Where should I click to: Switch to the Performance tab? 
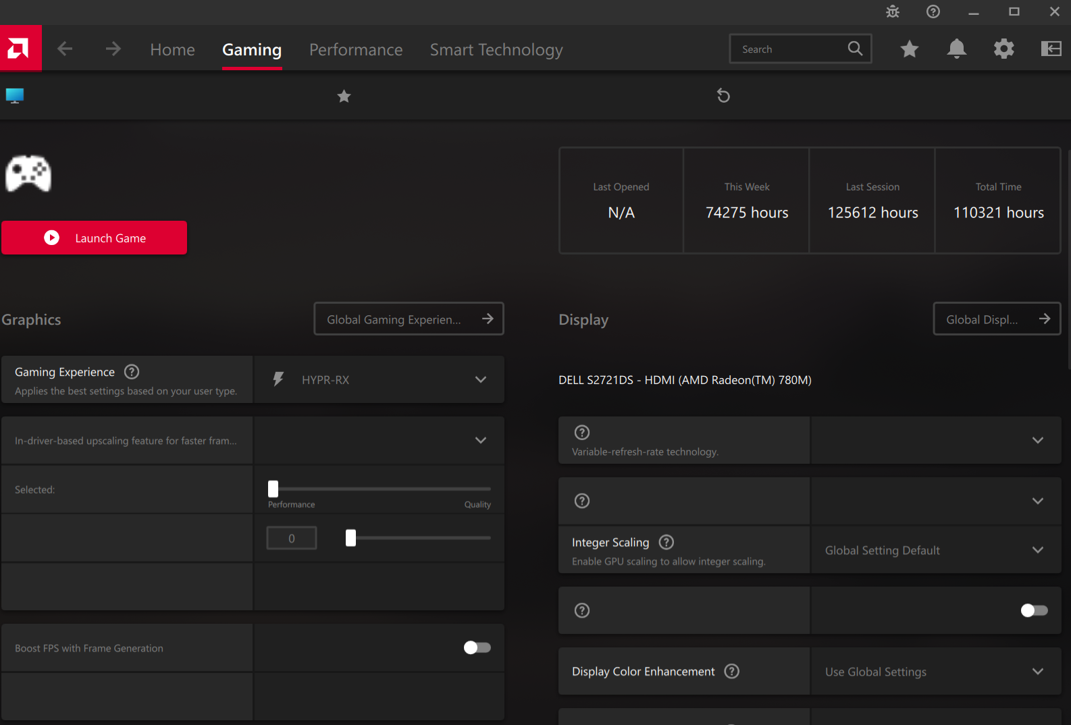click(356, 49)
